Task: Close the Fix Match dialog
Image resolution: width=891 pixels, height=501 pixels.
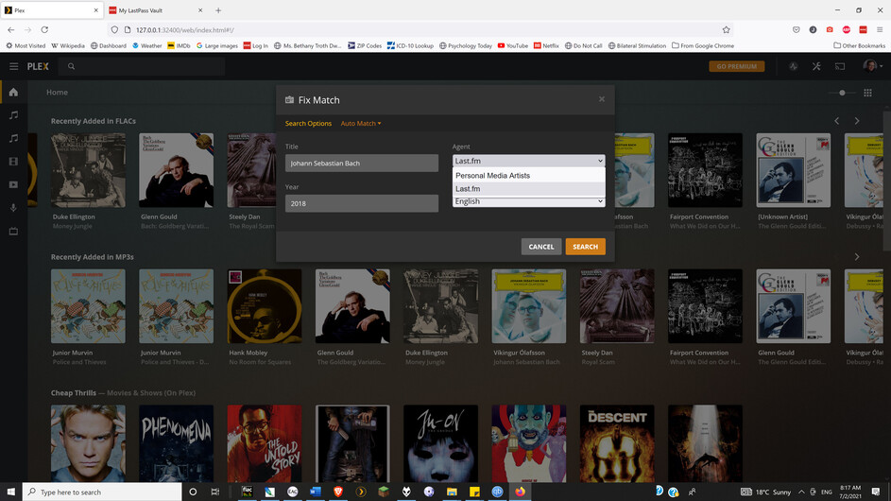Action: [x=601, y=99]
